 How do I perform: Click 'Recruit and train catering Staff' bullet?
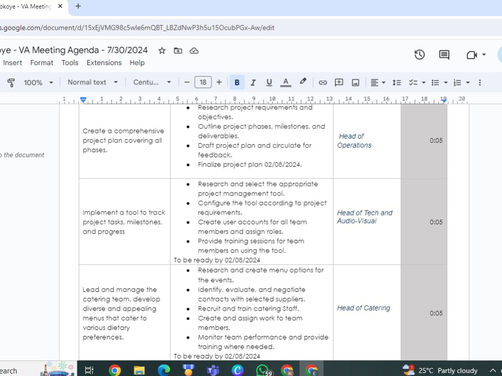pyautogui.click(x=248, y=308)
